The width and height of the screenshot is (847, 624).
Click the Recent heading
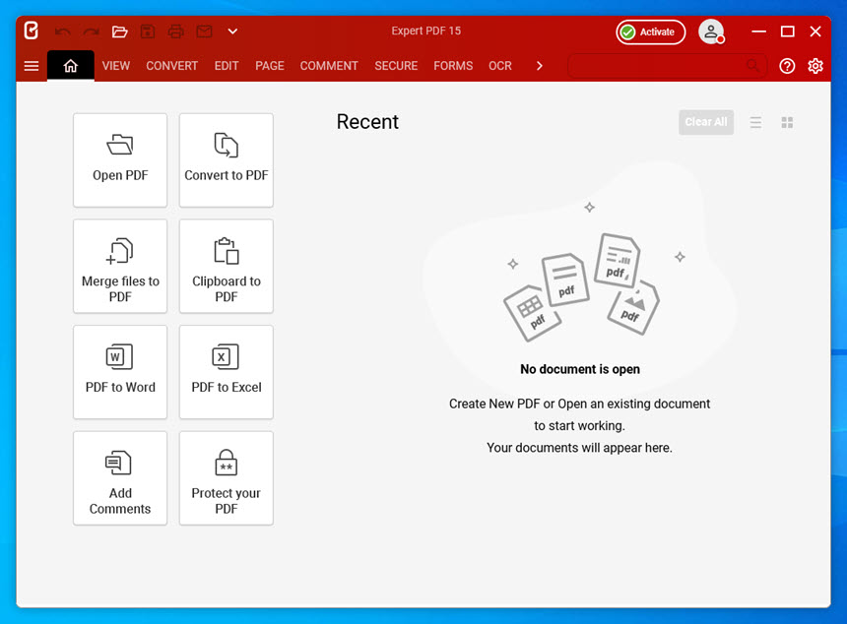367,122
